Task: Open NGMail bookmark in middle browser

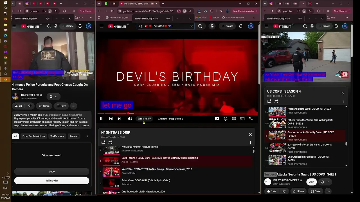Action: [x=201, y=17]
